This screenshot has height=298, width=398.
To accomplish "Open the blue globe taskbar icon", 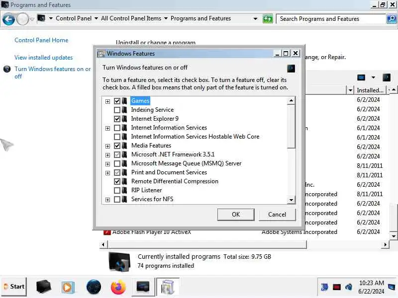I will [94, 287].
